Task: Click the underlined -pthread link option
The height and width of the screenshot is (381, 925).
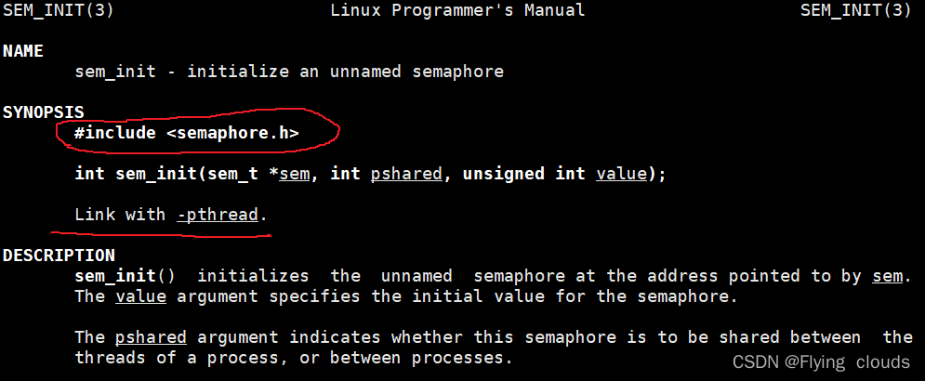Action: click(x=218, y=215)
